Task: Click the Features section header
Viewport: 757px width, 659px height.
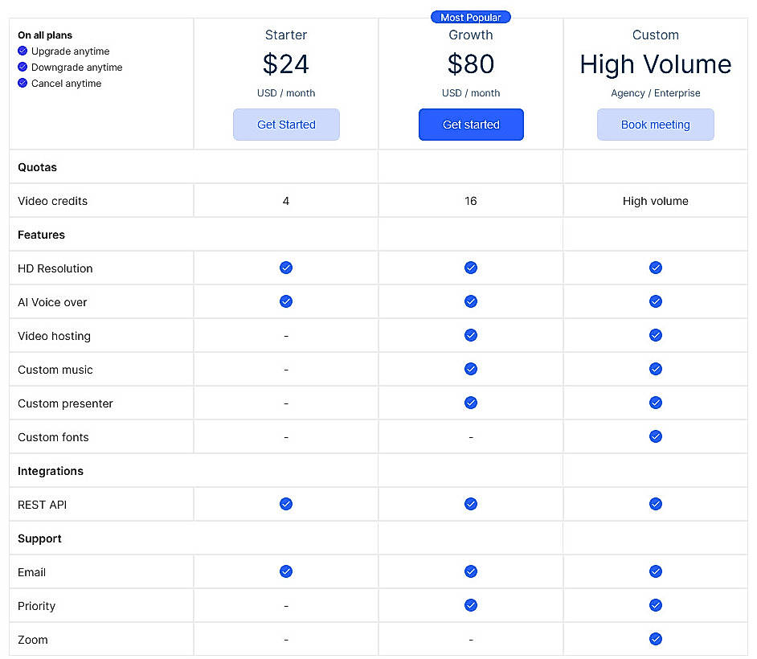Action: click(41, 235)
